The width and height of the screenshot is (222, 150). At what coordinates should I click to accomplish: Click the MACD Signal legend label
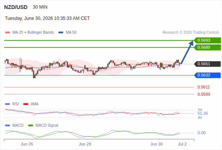(47, 126)
